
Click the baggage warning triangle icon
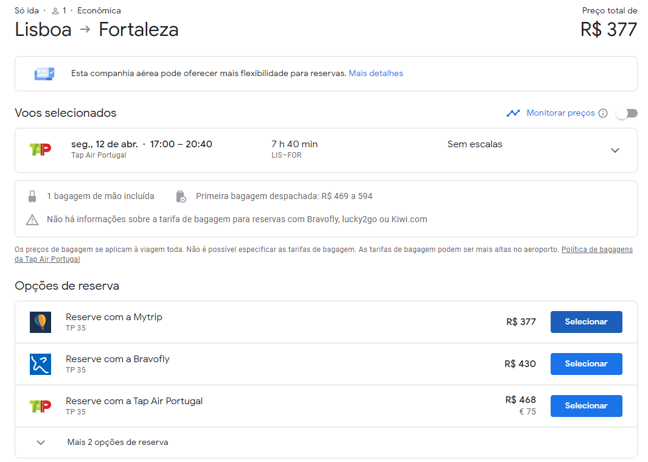(32, 220)
